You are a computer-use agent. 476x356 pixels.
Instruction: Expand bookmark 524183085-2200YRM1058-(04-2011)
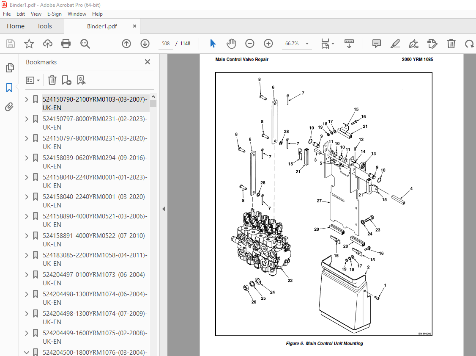coord(27,255)
